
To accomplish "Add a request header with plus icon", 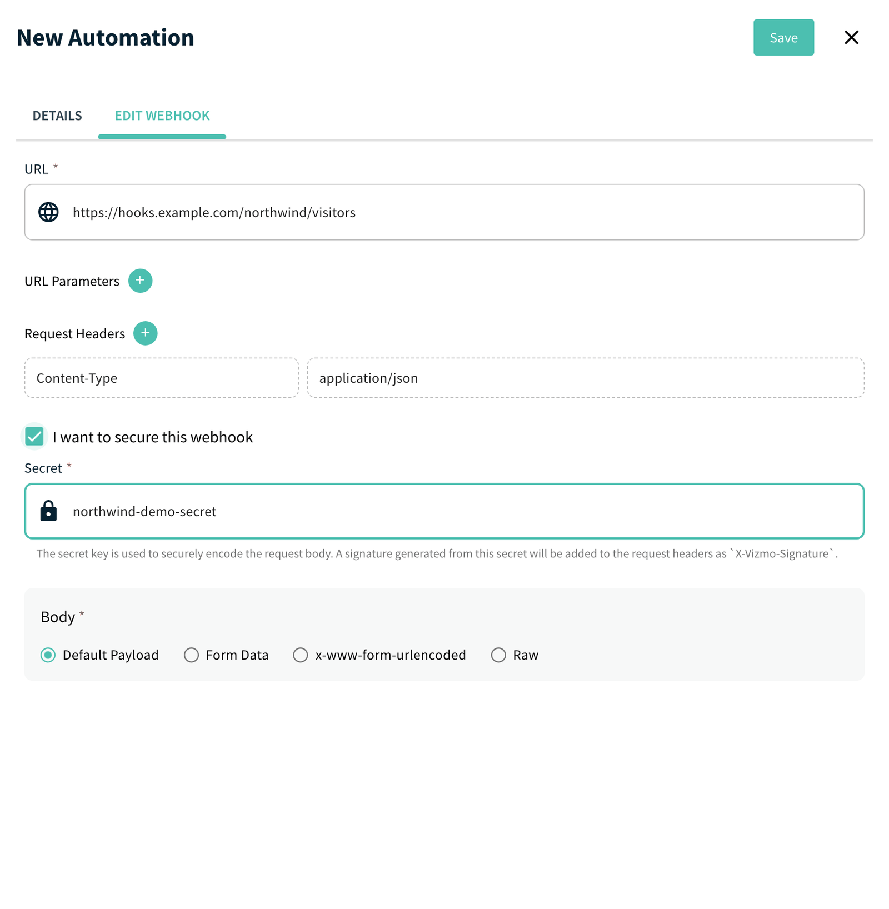I will pyautogui.click(x=146, y=333).
